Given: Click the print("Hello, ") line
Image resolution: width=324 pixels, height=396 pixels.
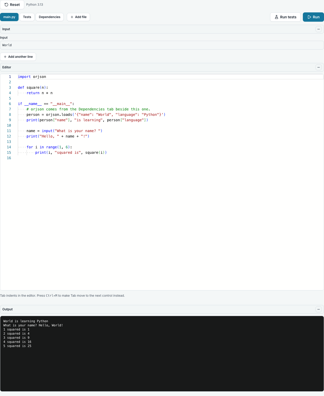Looking at the screenshot, I should pos(58,136).
